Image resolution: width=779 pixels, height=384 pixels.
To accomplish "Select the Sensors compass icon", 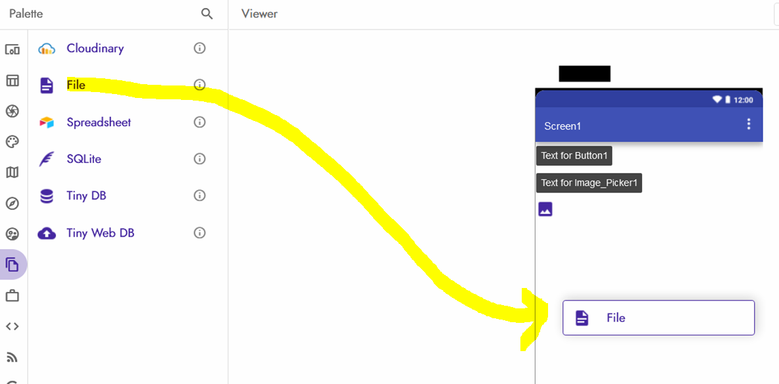I will click(x=12, y=203).
